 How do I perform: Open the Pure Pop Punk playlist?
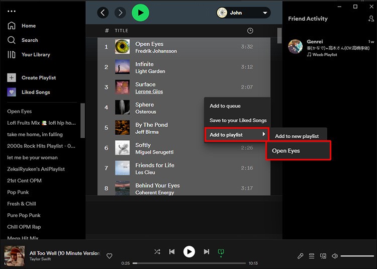[x=24, y=215]
